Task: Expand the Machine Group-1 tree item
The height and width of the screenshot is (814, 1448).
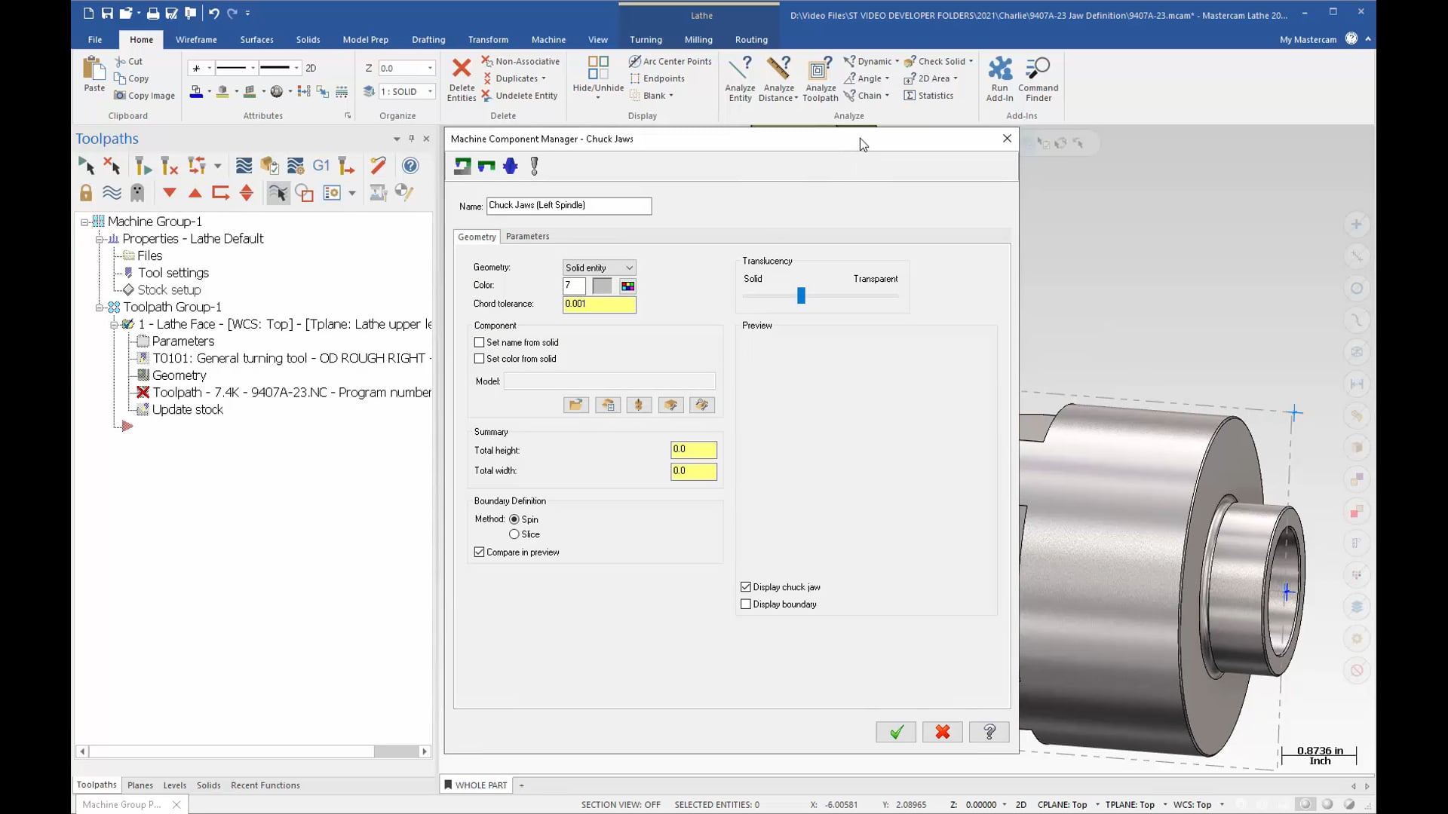Action: 84,221
